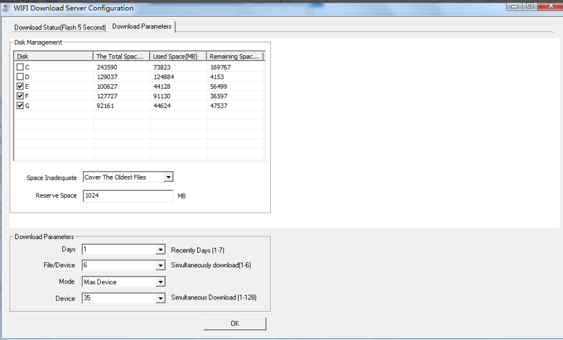This screenshot has width=563, height=340.
Task: Click used space value 91130
Action: click(162, 96)
